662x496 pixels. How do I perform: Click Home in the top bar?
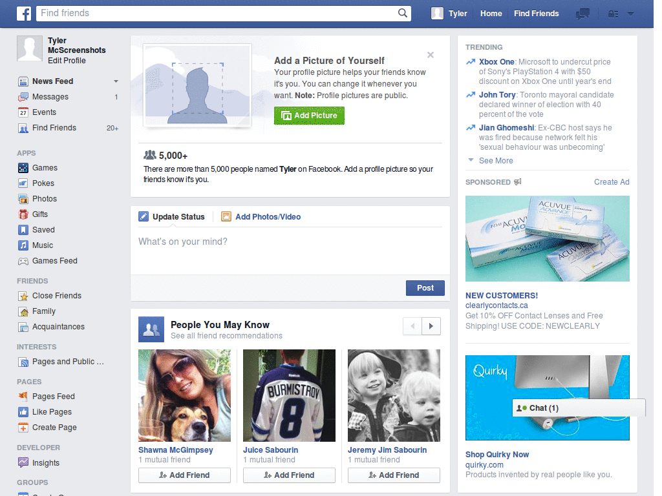[x=491, y=14]
